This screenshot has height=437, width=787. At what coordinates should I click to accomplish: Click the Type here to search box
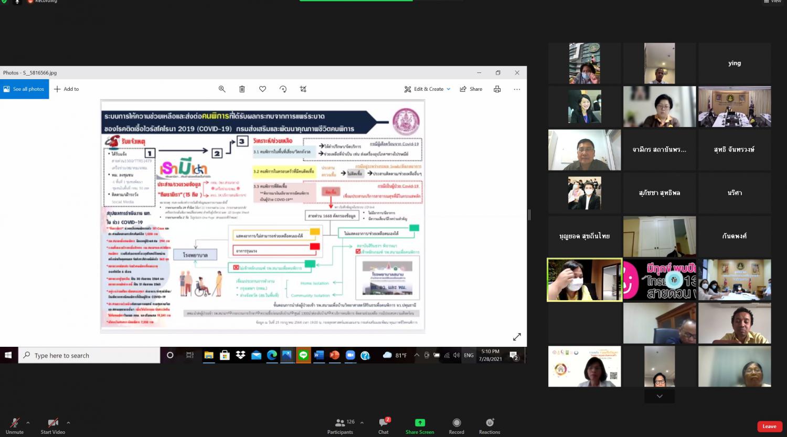point(89,355)
